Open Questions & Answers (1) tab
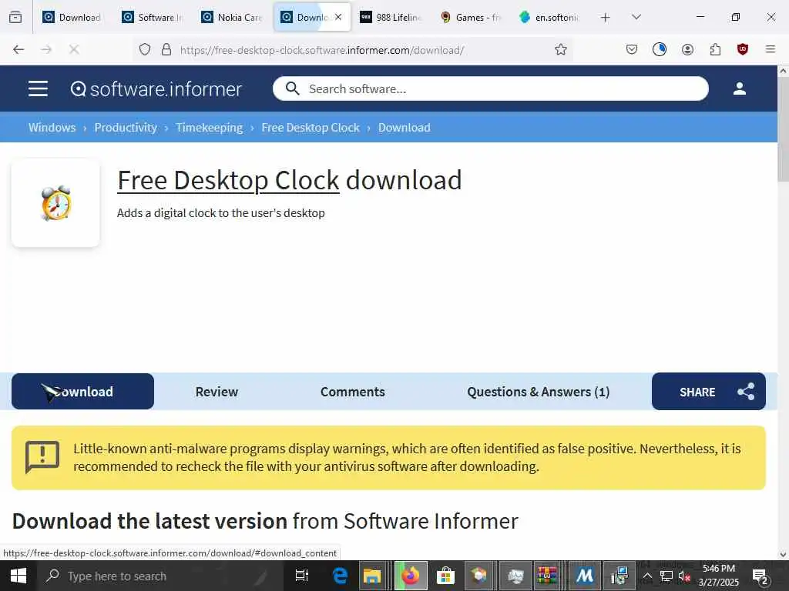 [x=539, y=392]
